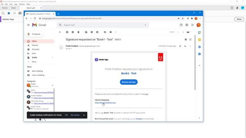Open the more options dots in the email toolbar
This screenshot has width=246, height=138.
116,32
